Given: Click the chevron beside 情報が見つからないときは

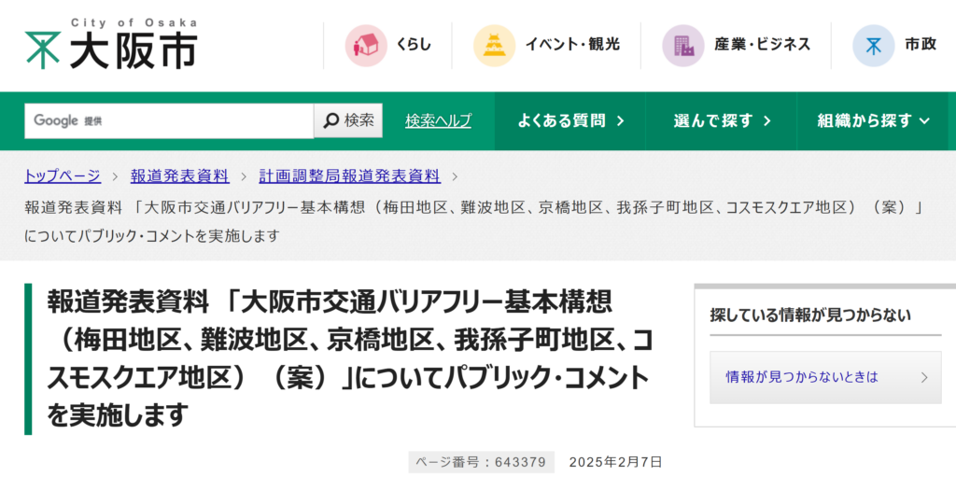Looking at the screenshot, I should 923,378.
